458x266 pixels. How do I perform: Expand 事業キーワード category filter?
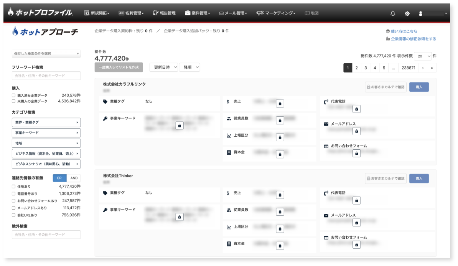pos(46,133)
